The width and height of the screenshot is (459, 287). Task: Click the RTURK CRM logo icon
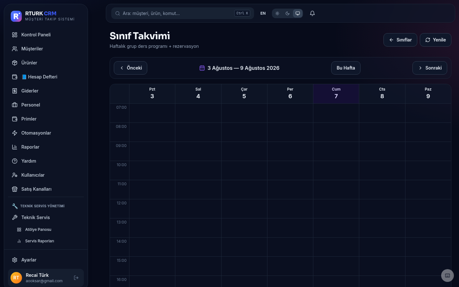click(16, 16)
